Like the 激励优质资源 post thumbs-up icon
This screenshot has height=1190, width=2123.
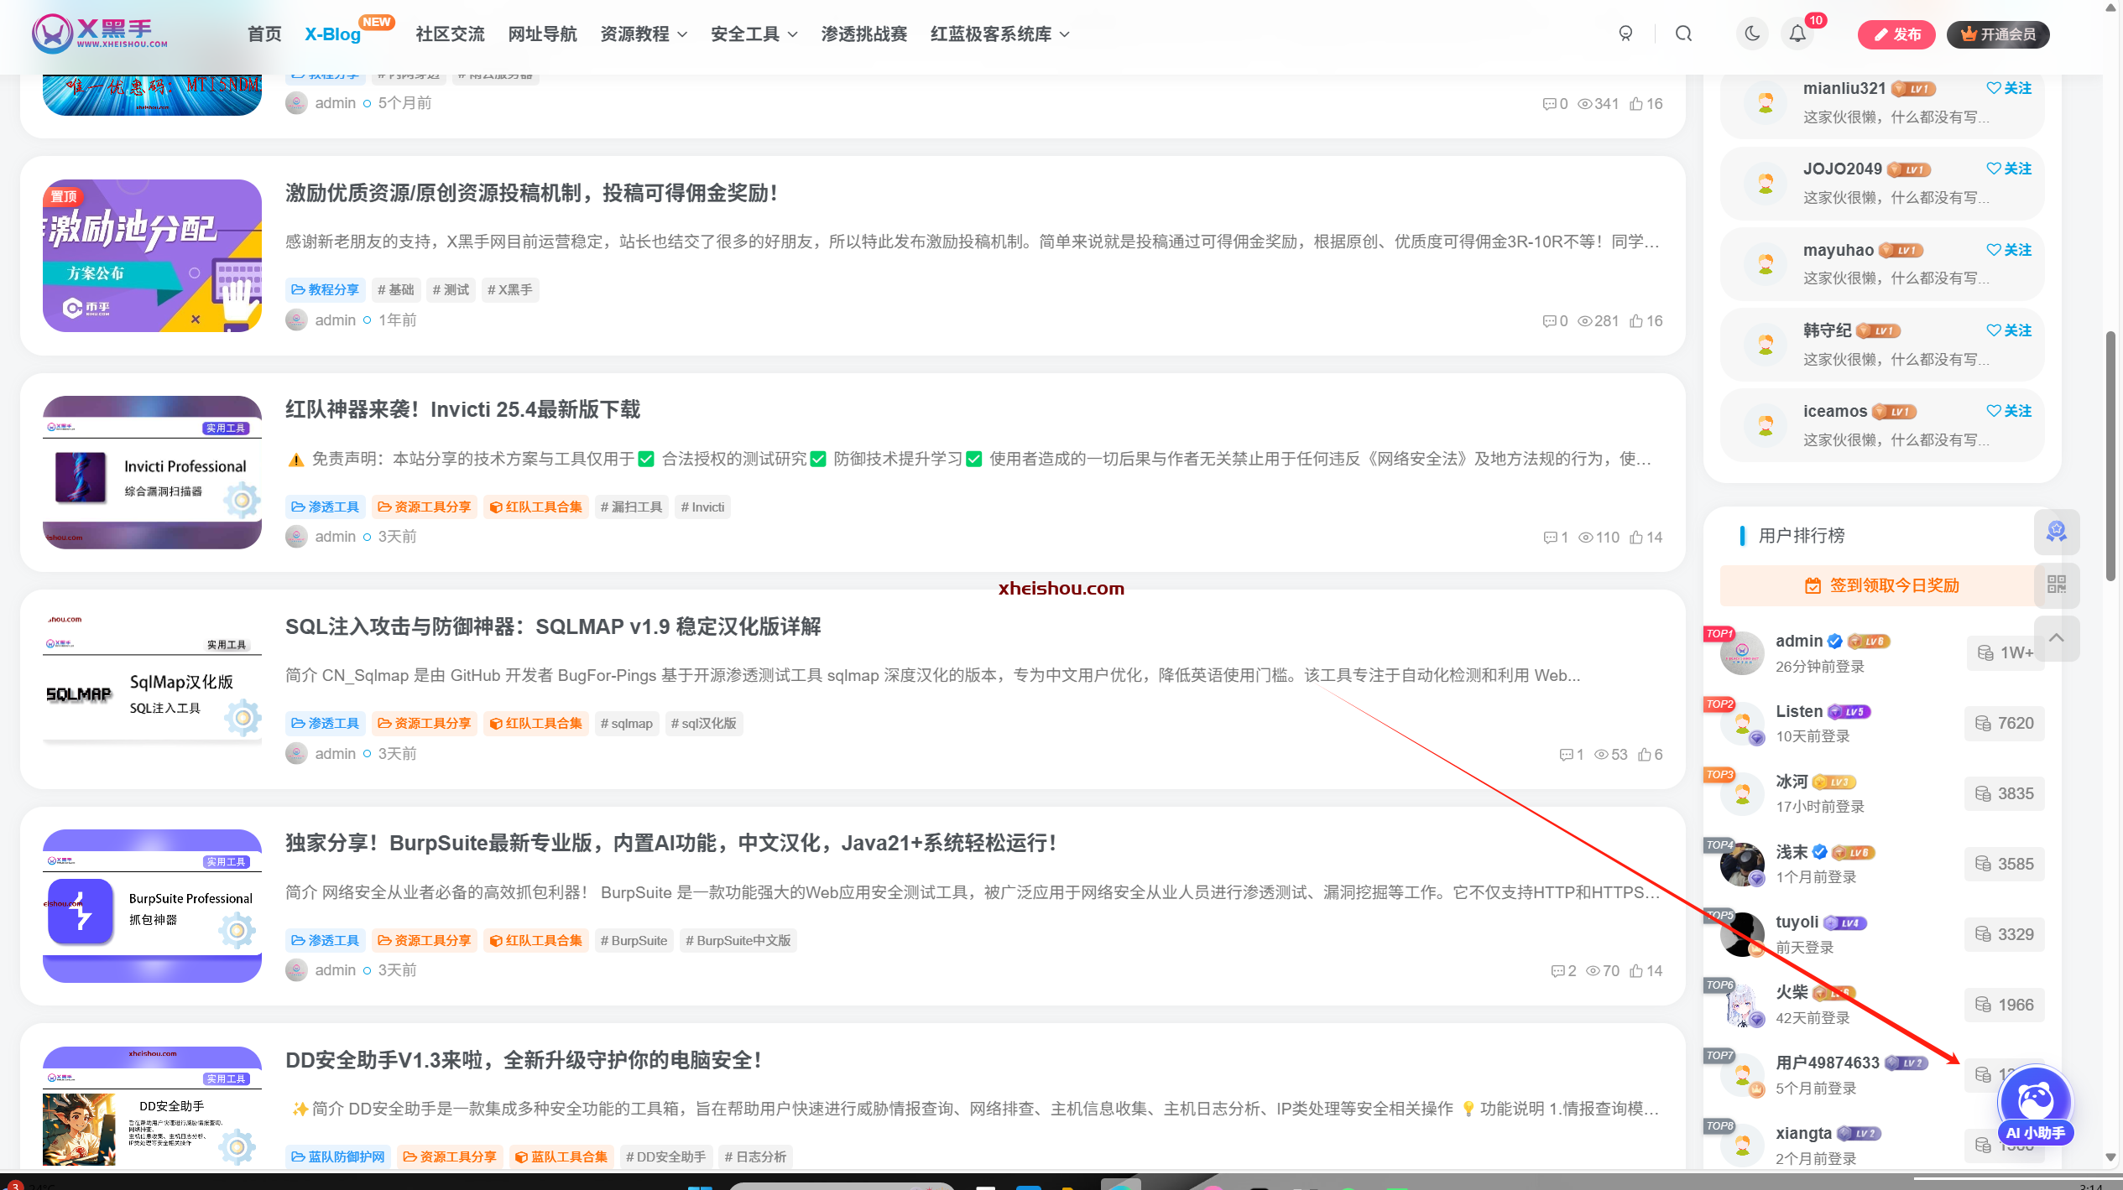(1636, 320)
